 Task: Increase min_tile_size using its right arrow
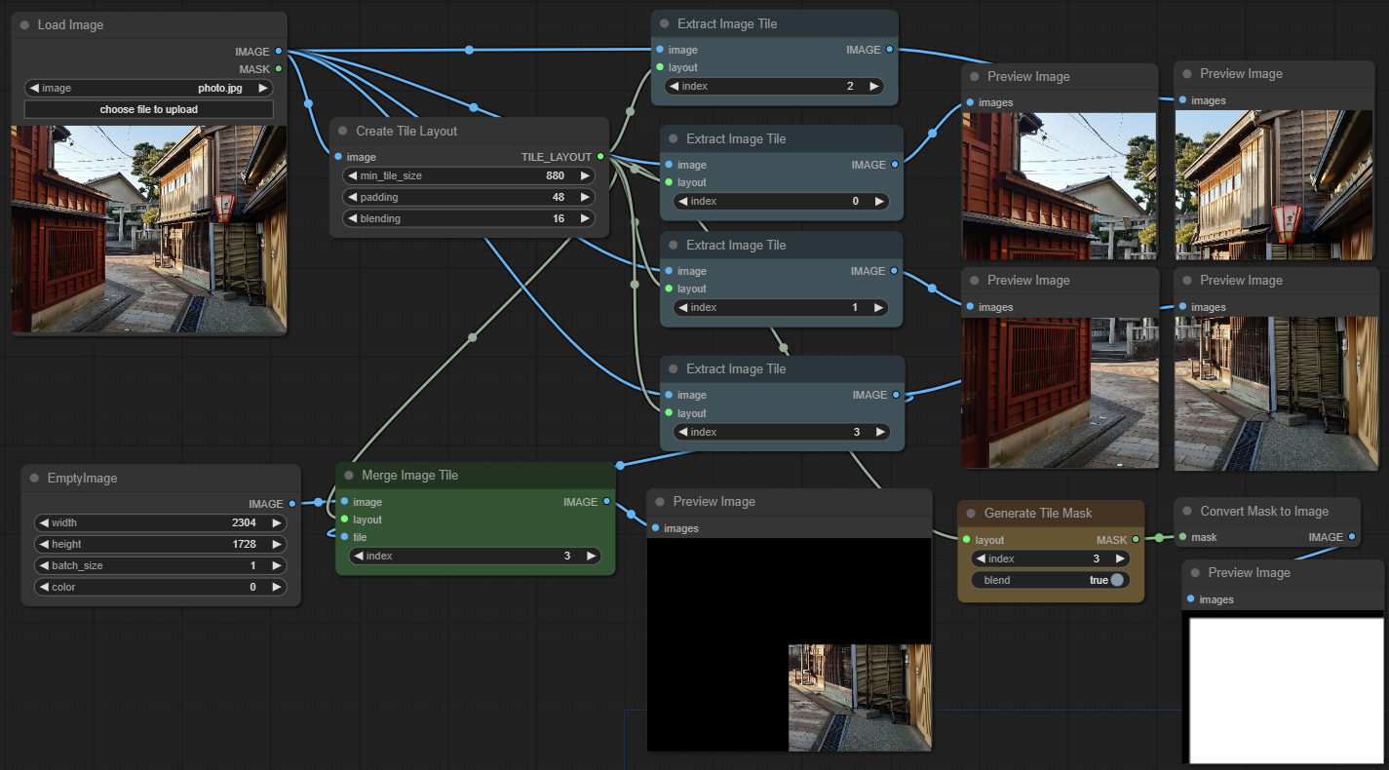[x=585, y=175]
